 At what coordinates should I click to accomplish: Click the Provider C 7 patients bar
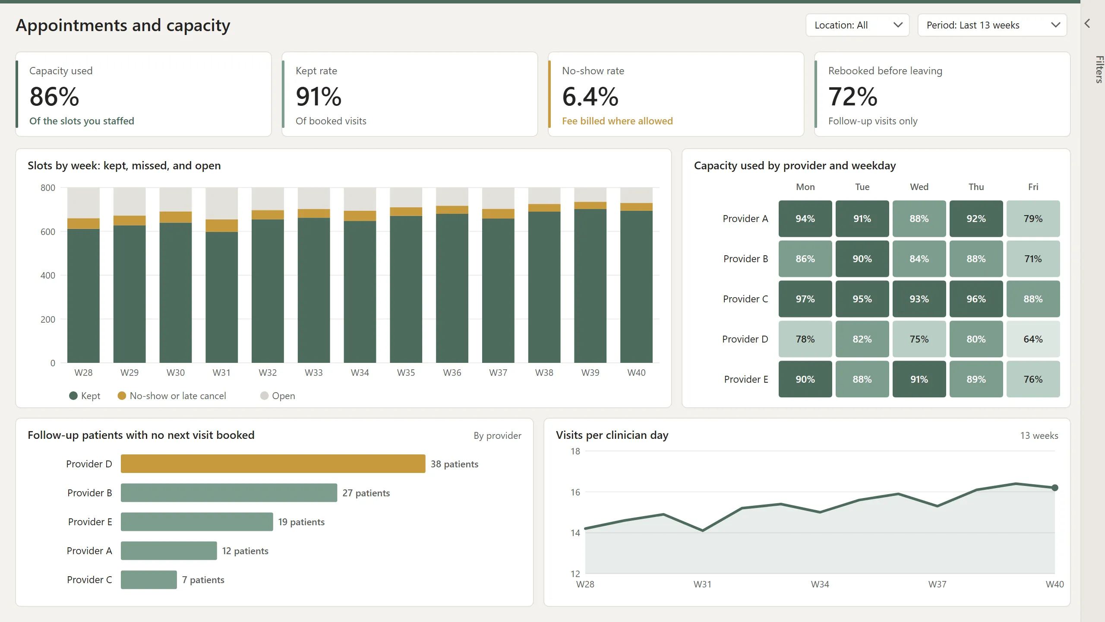coord(149,580)
